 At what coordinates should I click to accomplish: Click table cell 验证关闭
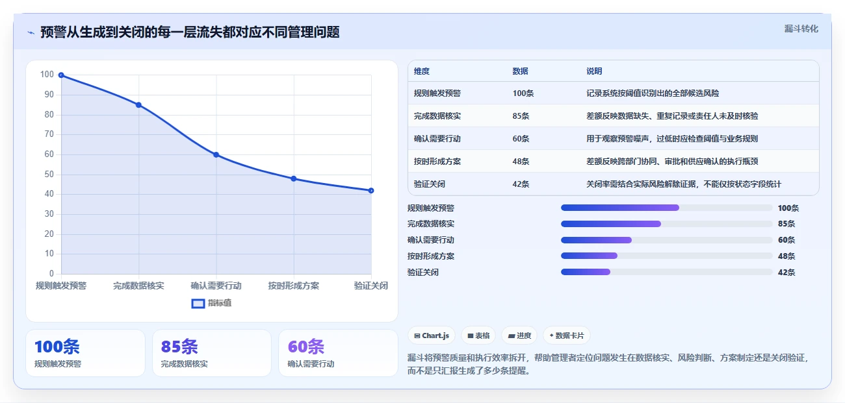(430, 184)
